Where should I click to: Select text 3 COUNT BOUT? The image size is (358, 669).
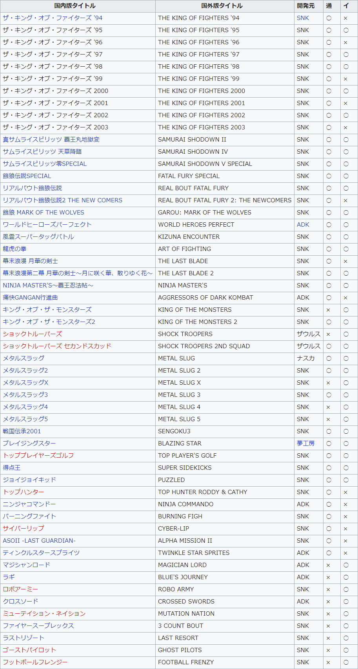coord(180,626)
